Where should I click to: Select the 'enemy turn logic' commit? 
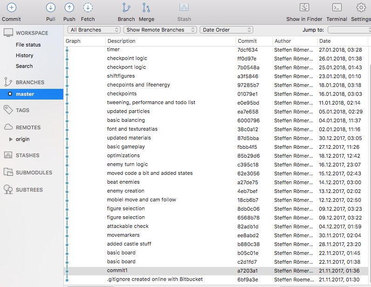tap(216, 165)
